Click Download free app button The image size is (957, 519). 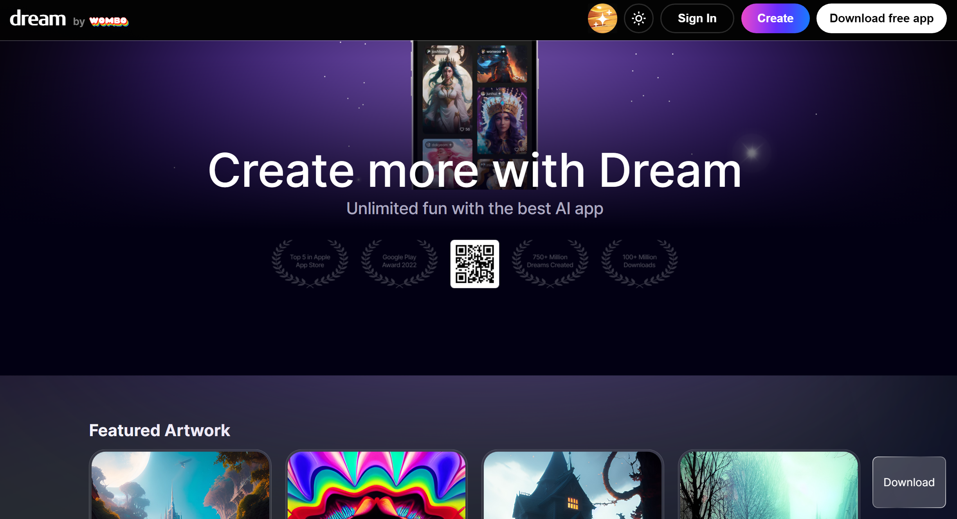[881, 18]
